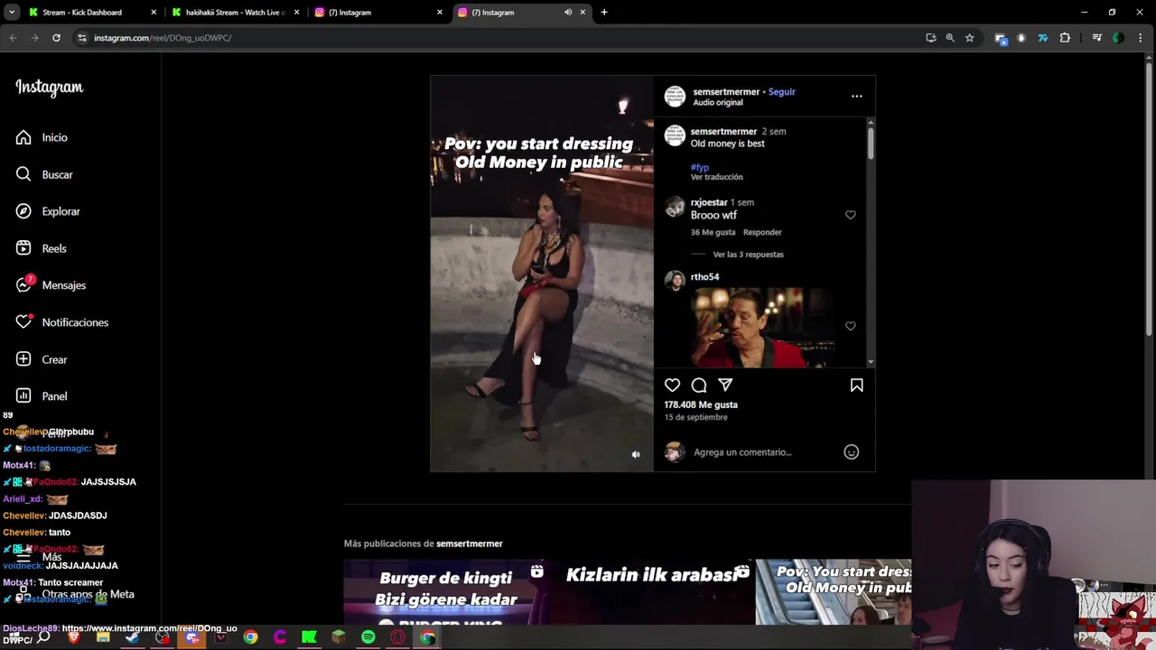Open the #fyp hashtag
The image size is (1156, 650).
click(x=700, y=167)
